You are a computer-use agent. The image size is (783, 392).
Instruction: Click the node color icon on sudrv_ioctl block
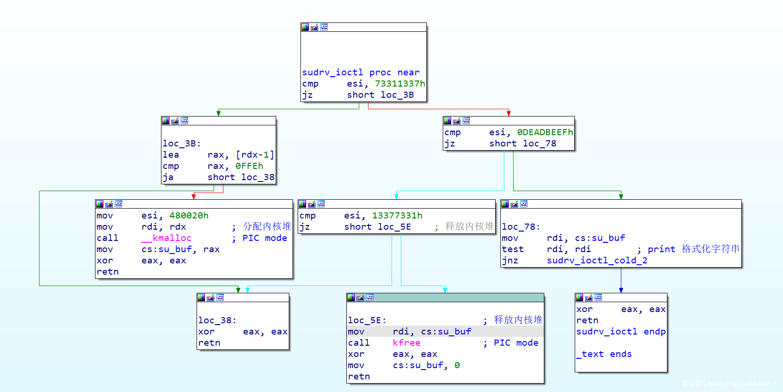pos(305,27)
